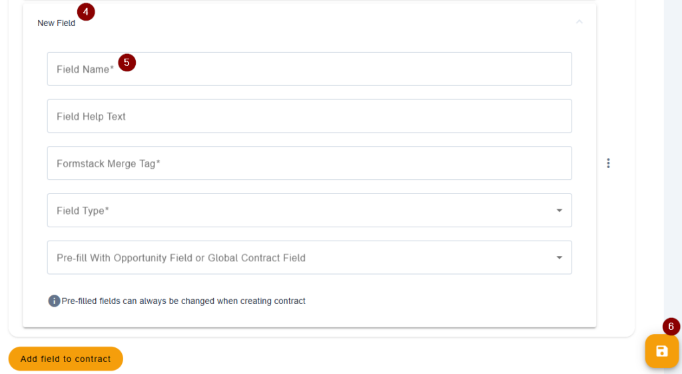The image size is (682, 374).
Task: Open Pre-fill With Opportunity Field select box
Action: [x=309, y=257]
